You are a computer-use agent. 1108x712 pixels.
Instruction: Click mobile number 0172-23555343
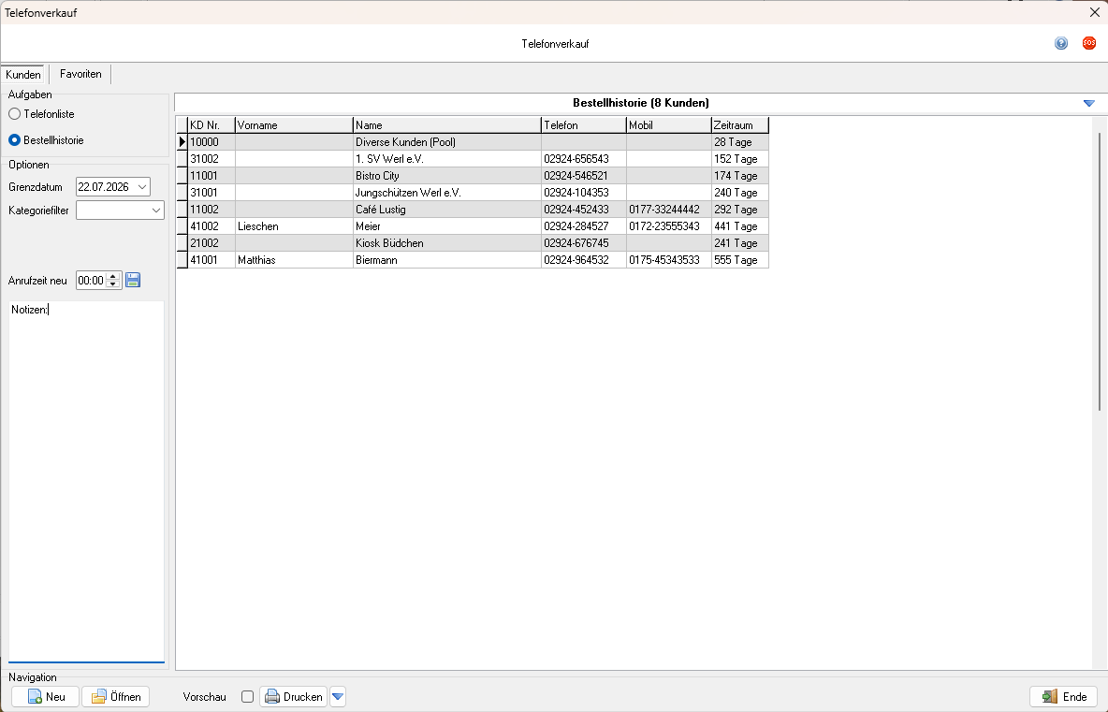[668, 226]
